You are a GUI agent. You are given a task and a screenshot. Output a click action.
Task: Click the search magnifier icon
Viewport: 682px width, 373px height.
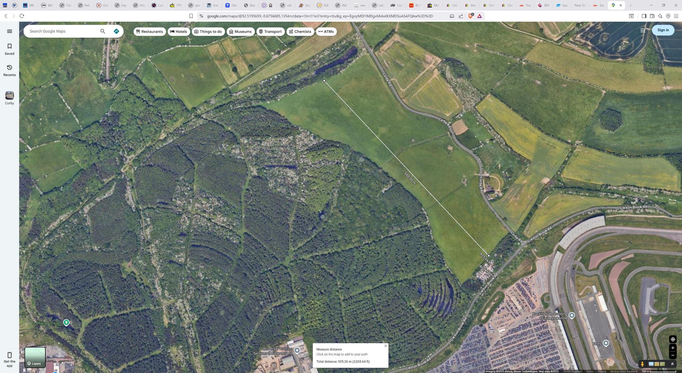click(103, 31)
